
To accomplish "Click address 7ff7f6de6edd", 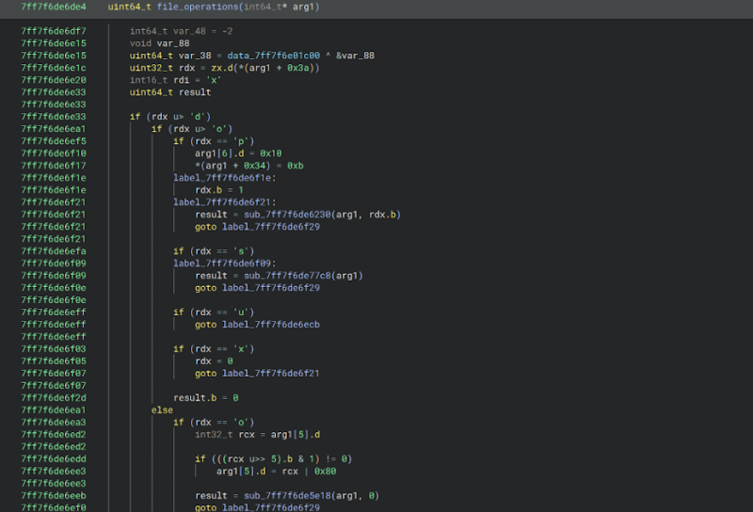I will (54, 459).
